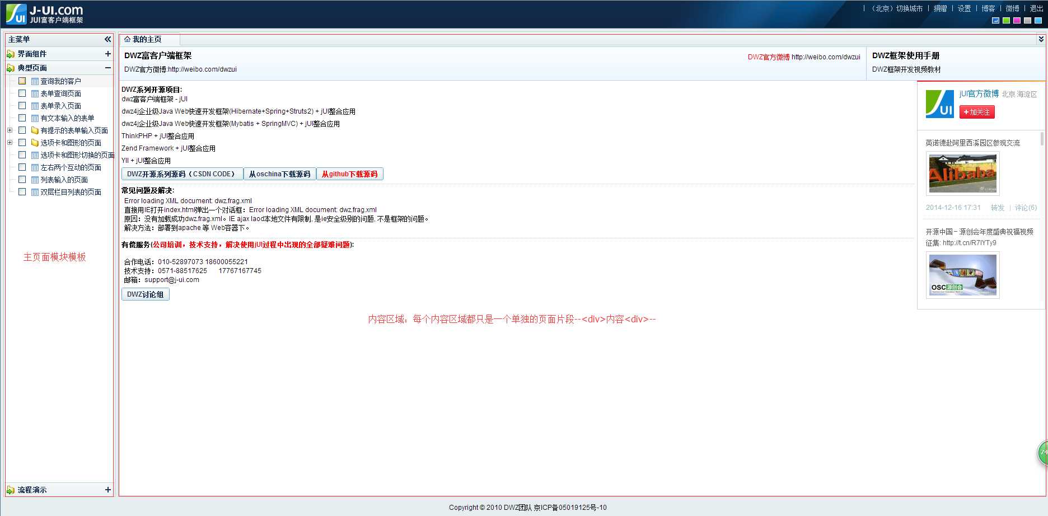Open （北京）切换城市 in the top menu
Image resolution: width=1048 pixels, height=516 pixels.
point(896,8)
